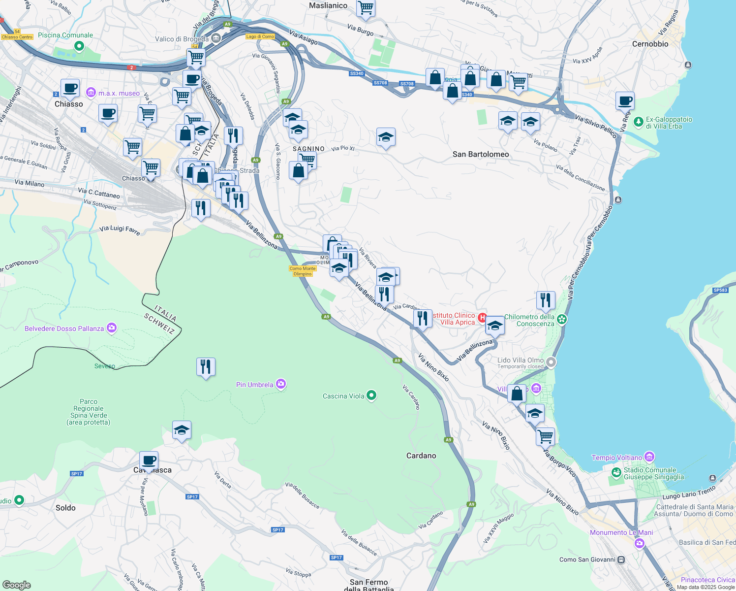Click the school marker below Villa Olmo shopping bag
736x591 pixels.
tap(535, 413)
